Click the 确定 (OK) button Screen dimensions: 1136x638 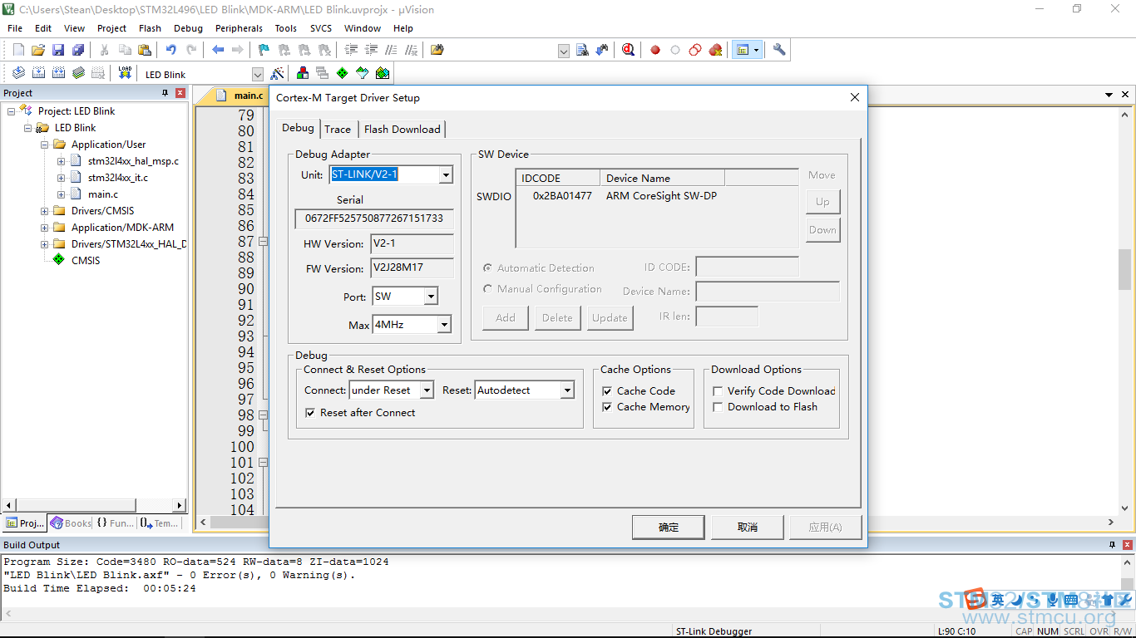coord(669,527)
